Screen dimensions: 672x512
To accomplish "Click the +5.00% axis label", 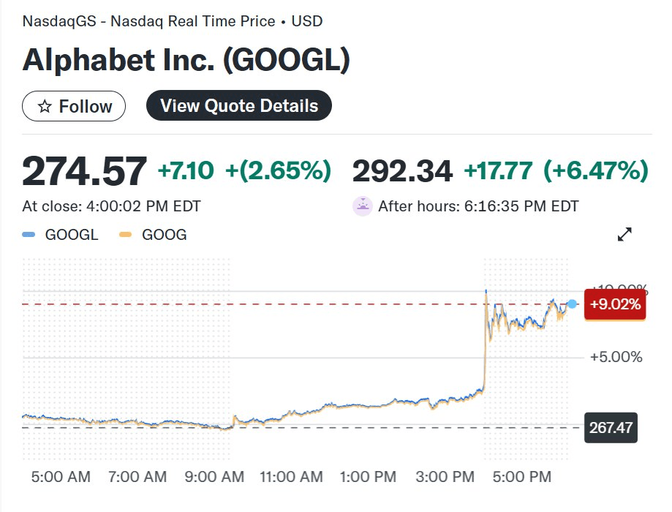I will [616, 357].
